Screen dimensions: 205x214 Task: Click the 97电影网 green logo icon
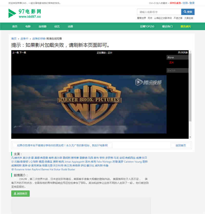pos(12,13)
